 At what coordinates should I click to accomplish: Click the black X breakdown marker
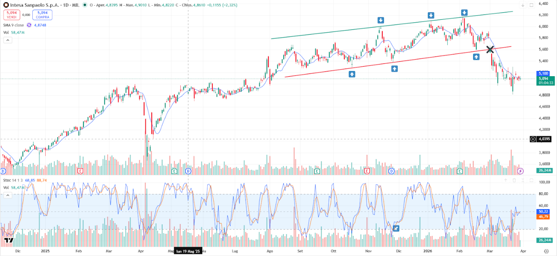click(x=490, y=50)
